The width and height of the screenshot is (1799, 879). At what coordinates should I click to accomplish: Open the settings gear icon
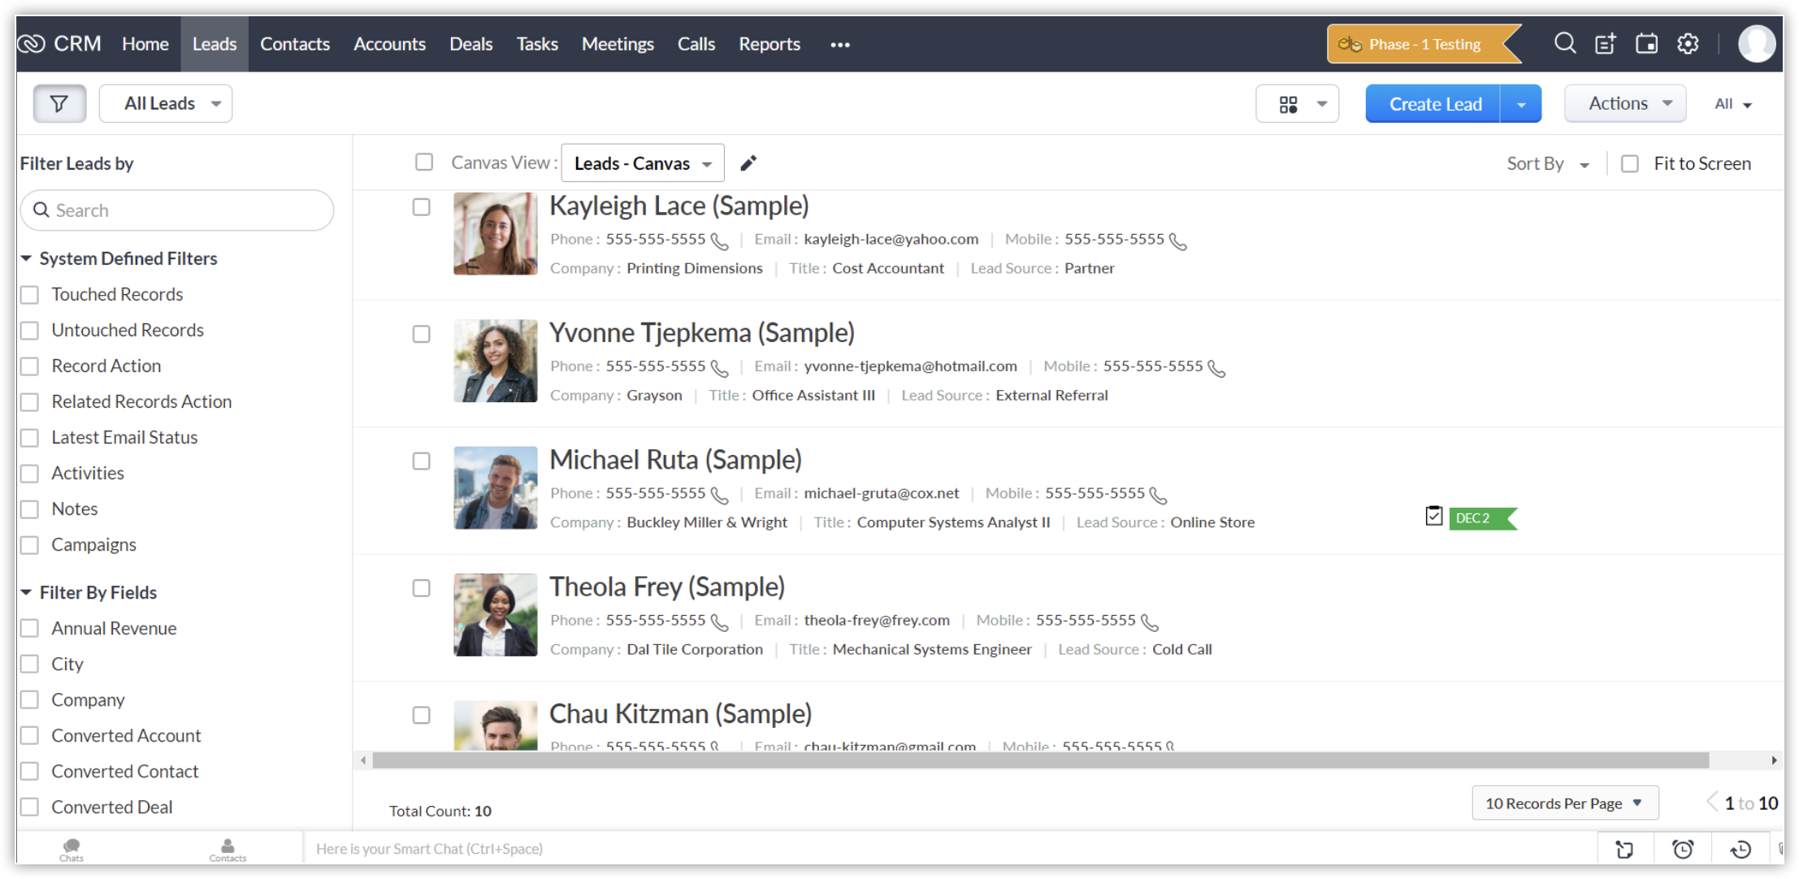(1688, 44)
